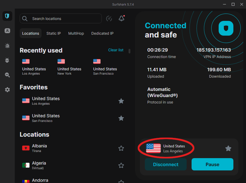The height and width of the screenshot is (183, 246).
Task: Click the 199.60 MB downloaded value
Action: point(219,70)
